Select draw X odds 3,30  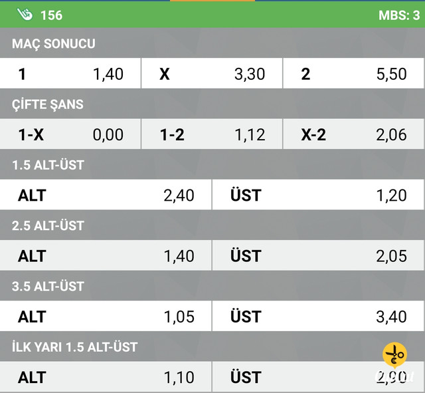(212, 74)
